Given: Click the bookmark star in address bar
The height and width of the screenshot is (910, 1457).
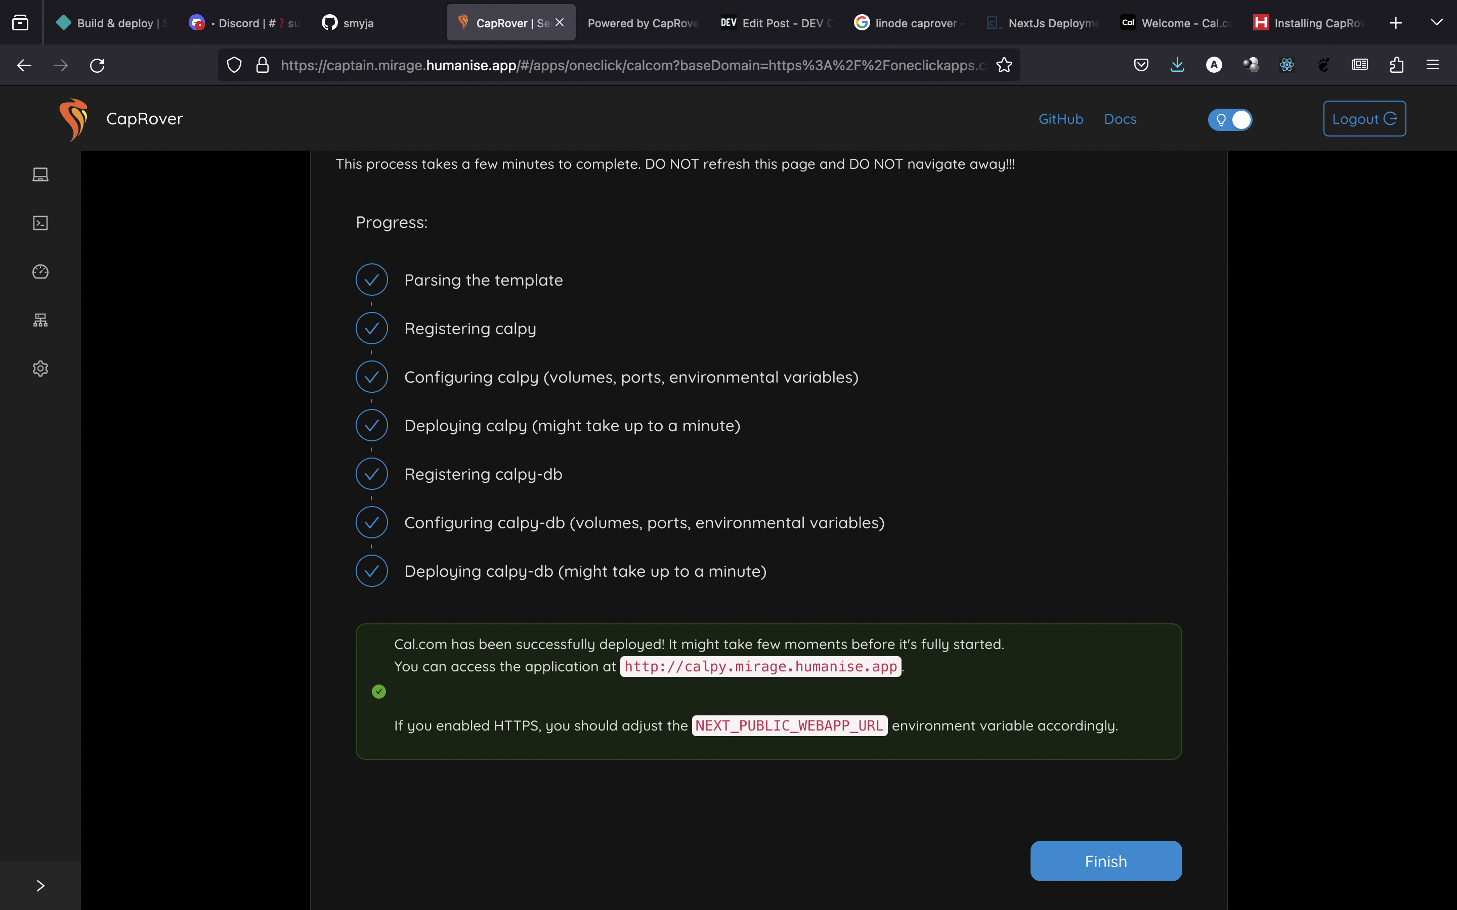Looking at the screenshot, I should pyautogui.click(x=1004, y=65).
